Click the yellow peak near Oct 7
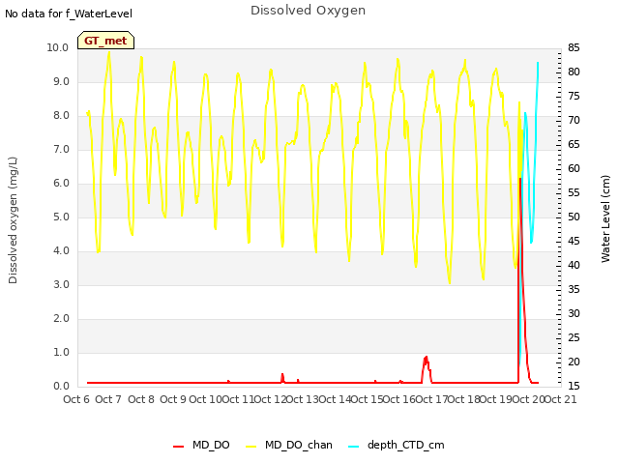The width and height of the screenshot is (619, 464). pos(109,52)
